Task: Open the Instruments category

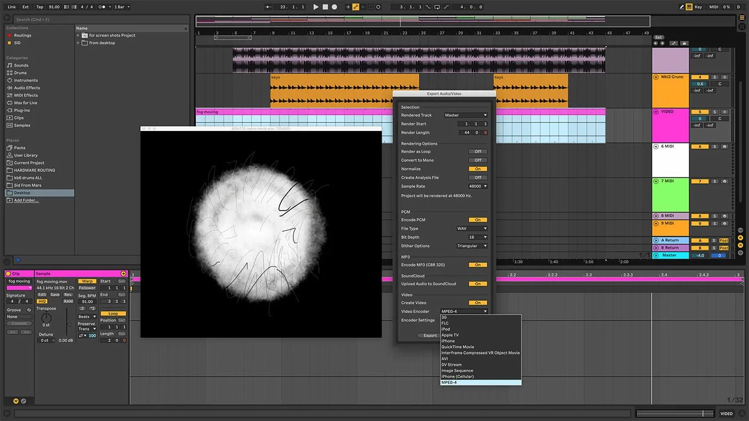Action: tap(26, 80)
